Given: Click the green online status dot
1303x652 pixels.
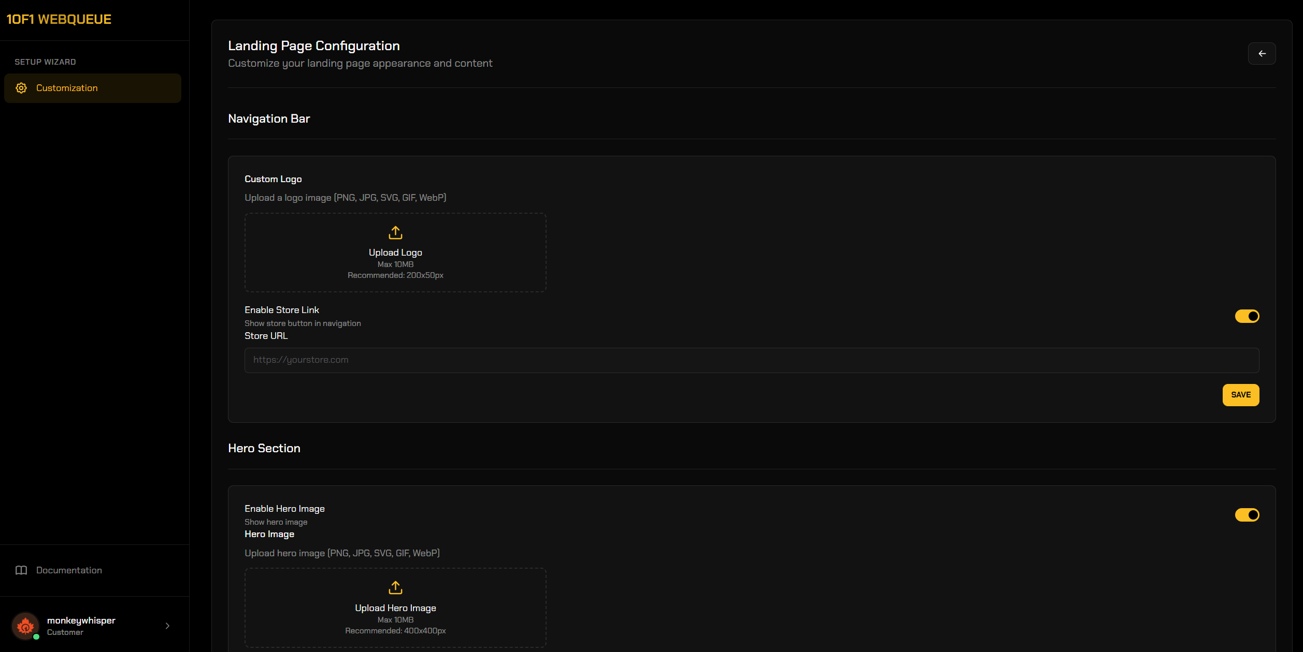Looking at the screenshot, I should click(36, 637).
